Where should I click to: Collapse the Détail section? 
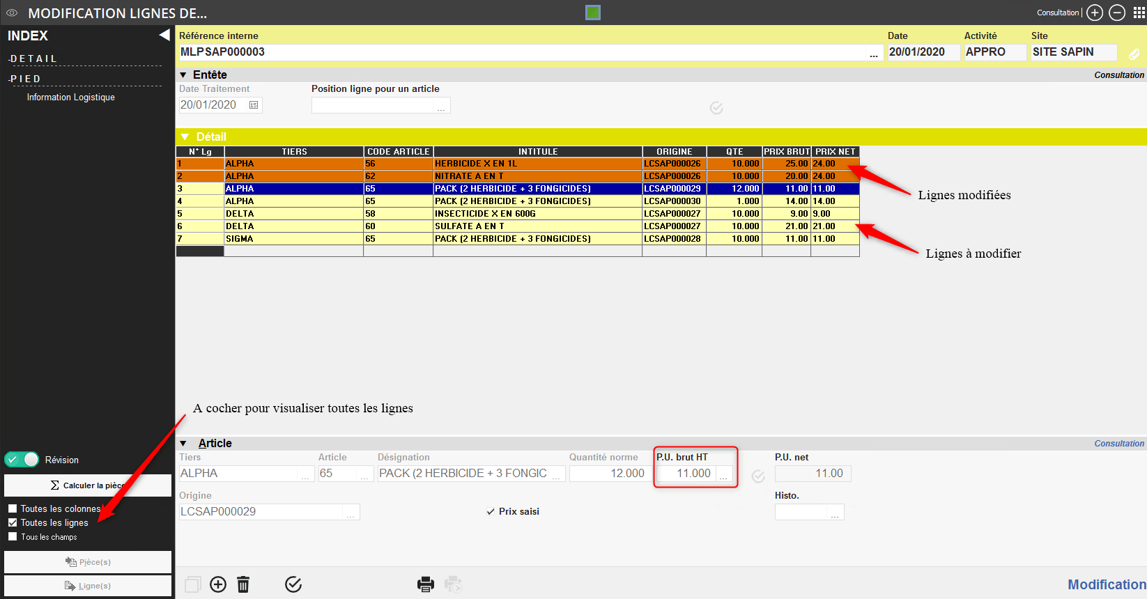click(185, 137)
